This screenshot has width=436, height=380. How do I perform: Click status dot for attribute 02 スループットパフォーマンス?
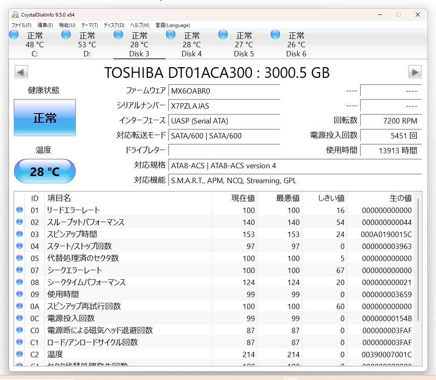click(20, 222)
